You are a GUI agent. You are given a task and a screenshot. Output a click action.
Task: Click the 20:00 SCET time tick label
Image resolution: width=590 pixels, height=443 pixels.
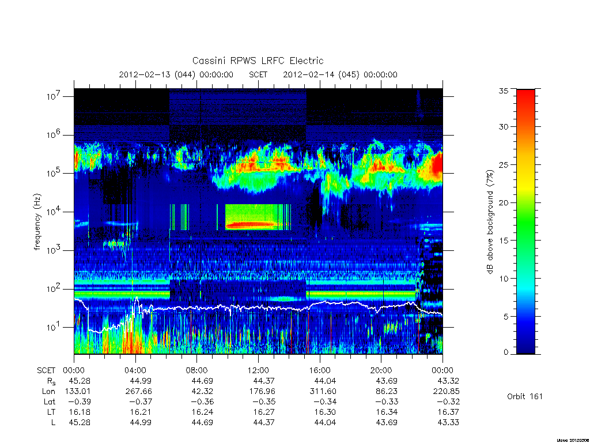click(x=381, y=370)
